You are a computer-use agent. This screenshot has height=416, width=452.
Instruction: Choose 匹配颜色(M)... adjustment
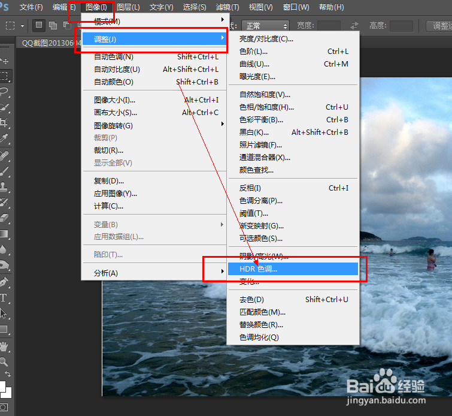293,312
